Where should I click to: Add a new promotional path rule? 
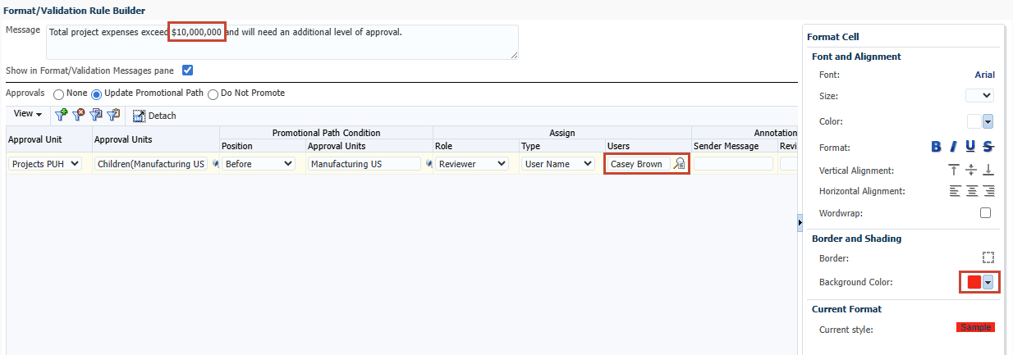click(62, 115)
